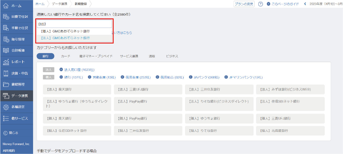Select データ連携 in the sidebar
Viewport: 343px width, 154px height.
16,96
